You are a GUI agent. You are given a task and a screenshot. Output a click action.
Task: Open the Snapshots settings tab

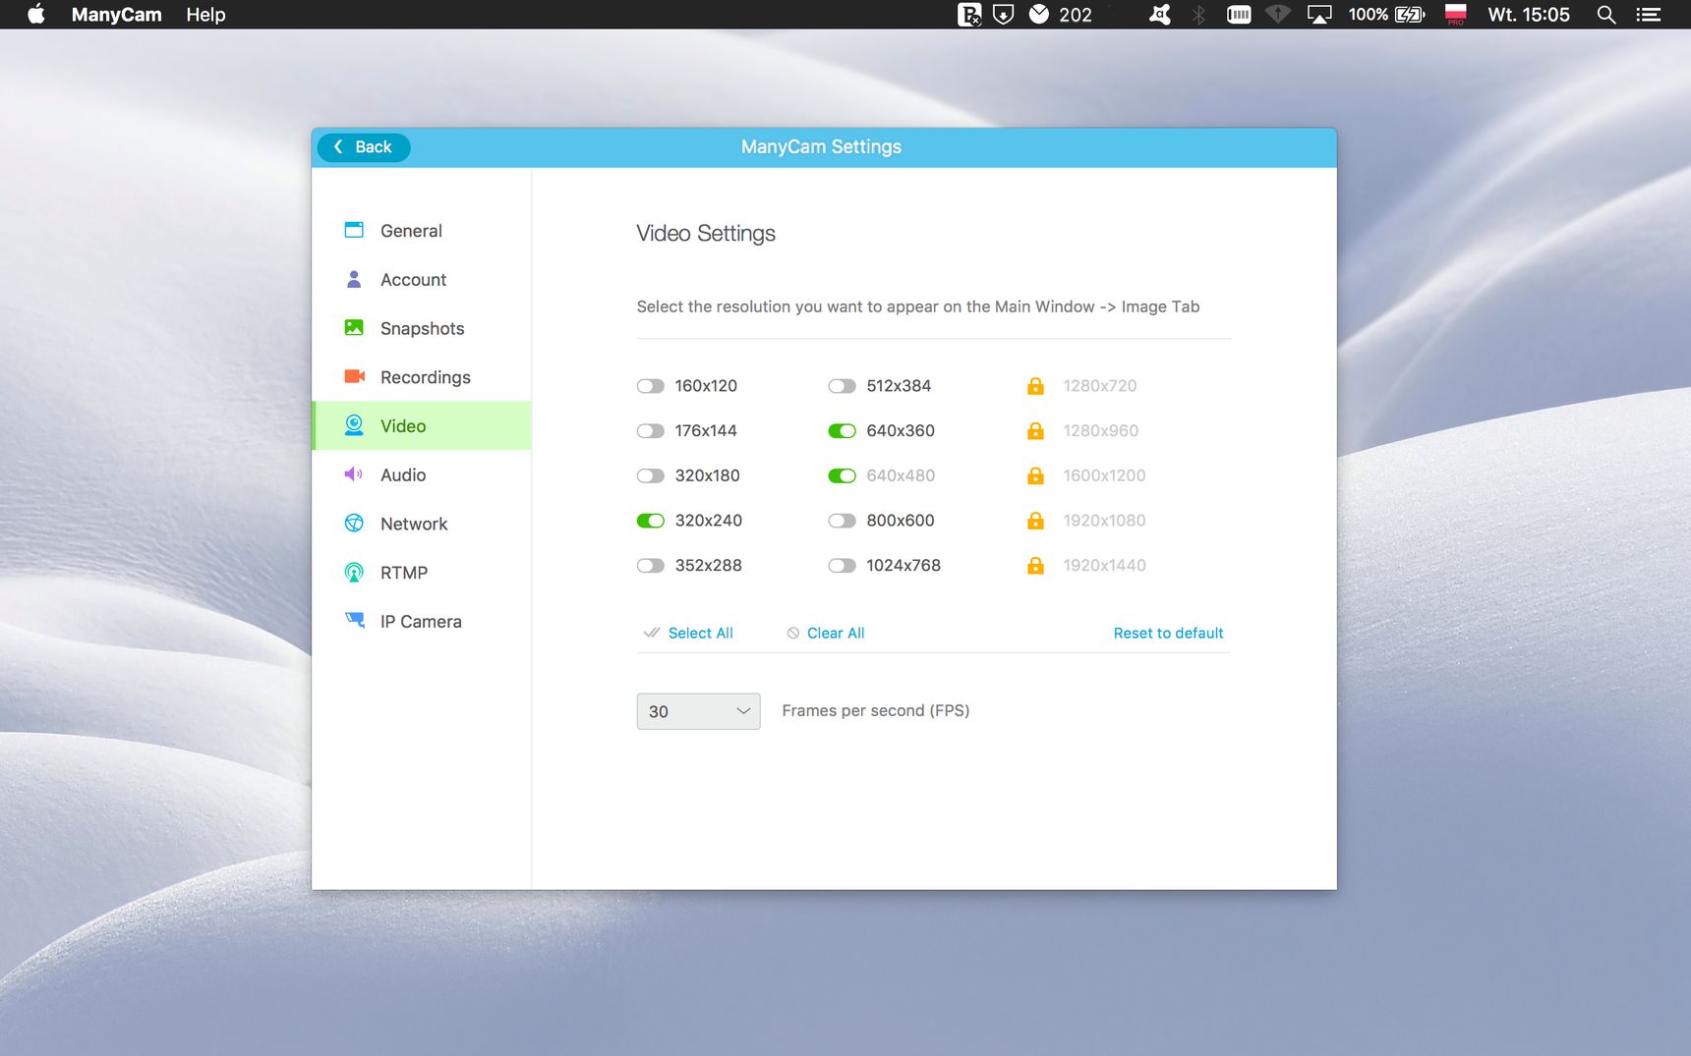(421, 328)
